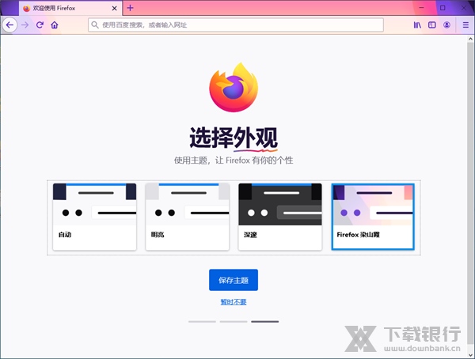Click the back navigation arrow
Viewport: 475px width, 359px height.
point(9,25)
